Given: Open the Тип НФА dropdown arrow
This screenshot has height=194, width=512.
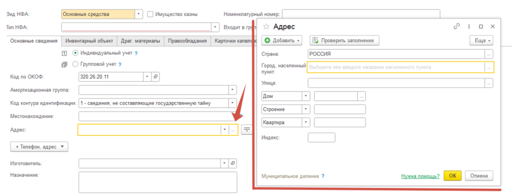Looking at the screenshot, I should pyautogui.click(x=215, y=27).
